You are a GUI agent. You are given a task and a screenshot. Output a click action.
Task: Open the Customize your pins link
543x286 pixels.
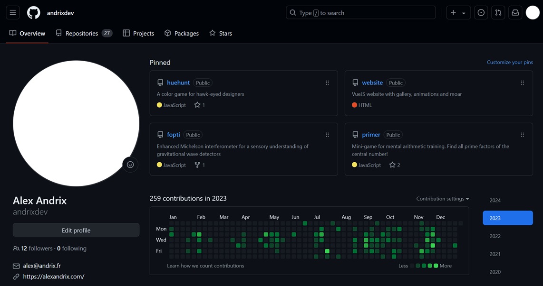coord(509,62)
